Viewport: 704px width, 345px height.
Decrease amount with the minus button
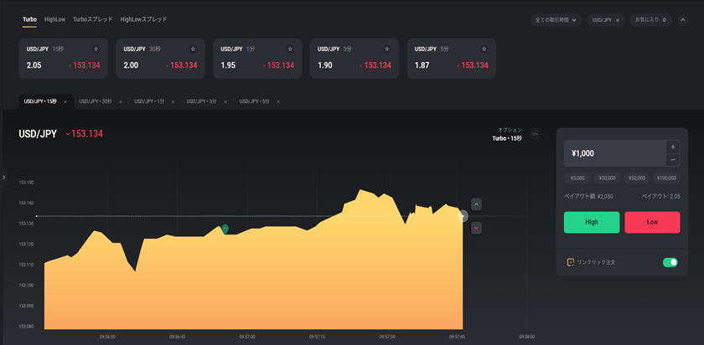(x=673, y=160)
